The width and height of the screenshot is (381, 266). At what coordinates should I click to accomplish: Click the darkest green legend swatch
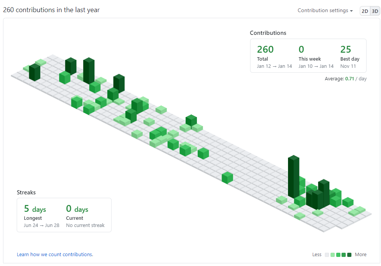point(349,255)
